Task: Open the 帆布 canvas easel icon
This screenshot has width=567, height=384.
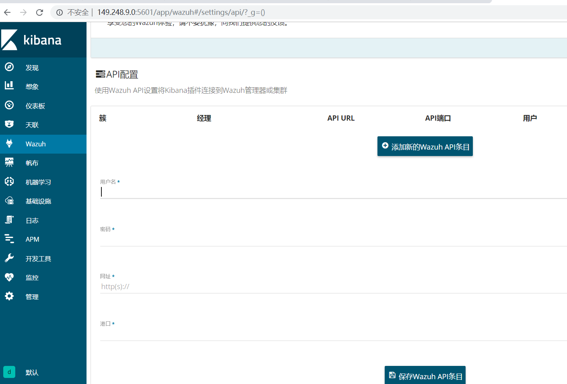Action: pos(9,162)
